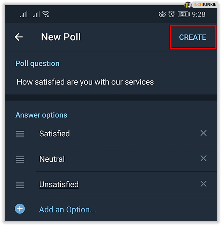The image size is (222, 226).
Task: Tap the New Poll title
Action: point(61,37)
